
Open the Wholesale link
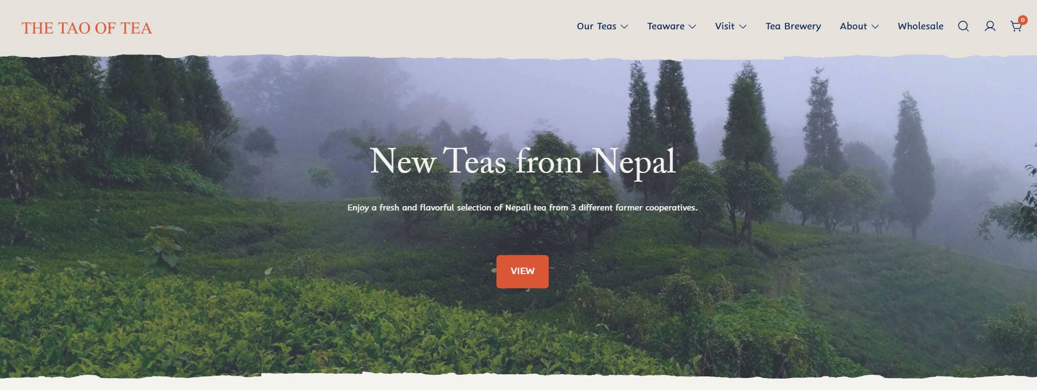pos(921,26)
